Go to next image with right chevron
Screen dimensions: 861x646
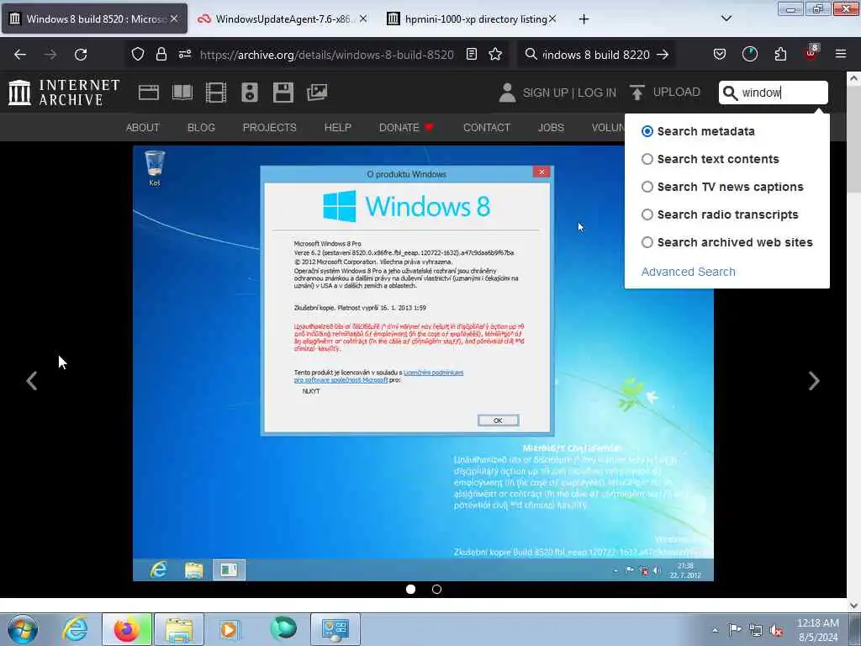pos(814,381)
